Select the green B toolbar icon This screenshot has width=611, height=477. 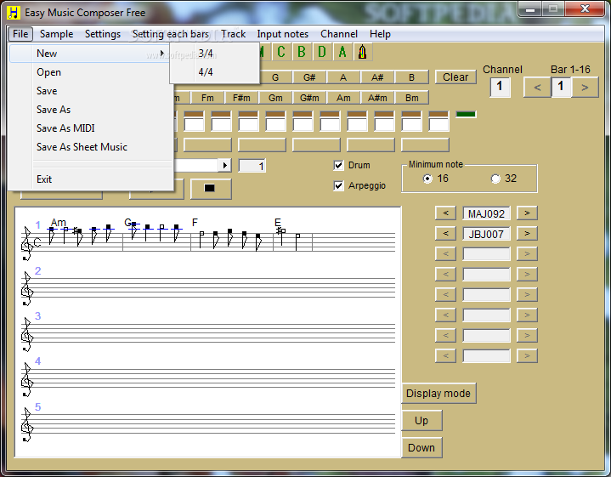coord(302,52)
